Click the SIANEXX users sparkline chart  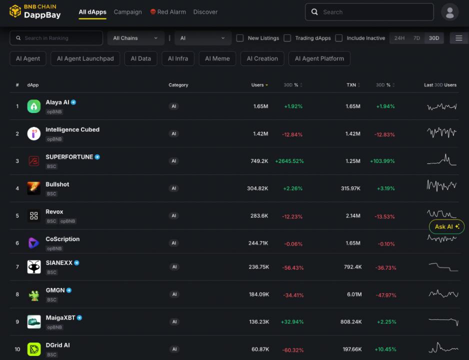click(443, 266)
